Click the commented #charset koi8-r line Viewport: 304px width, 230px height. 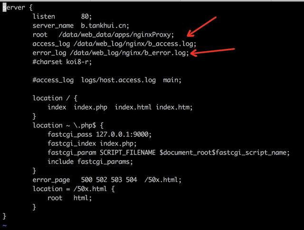[62, 62]
